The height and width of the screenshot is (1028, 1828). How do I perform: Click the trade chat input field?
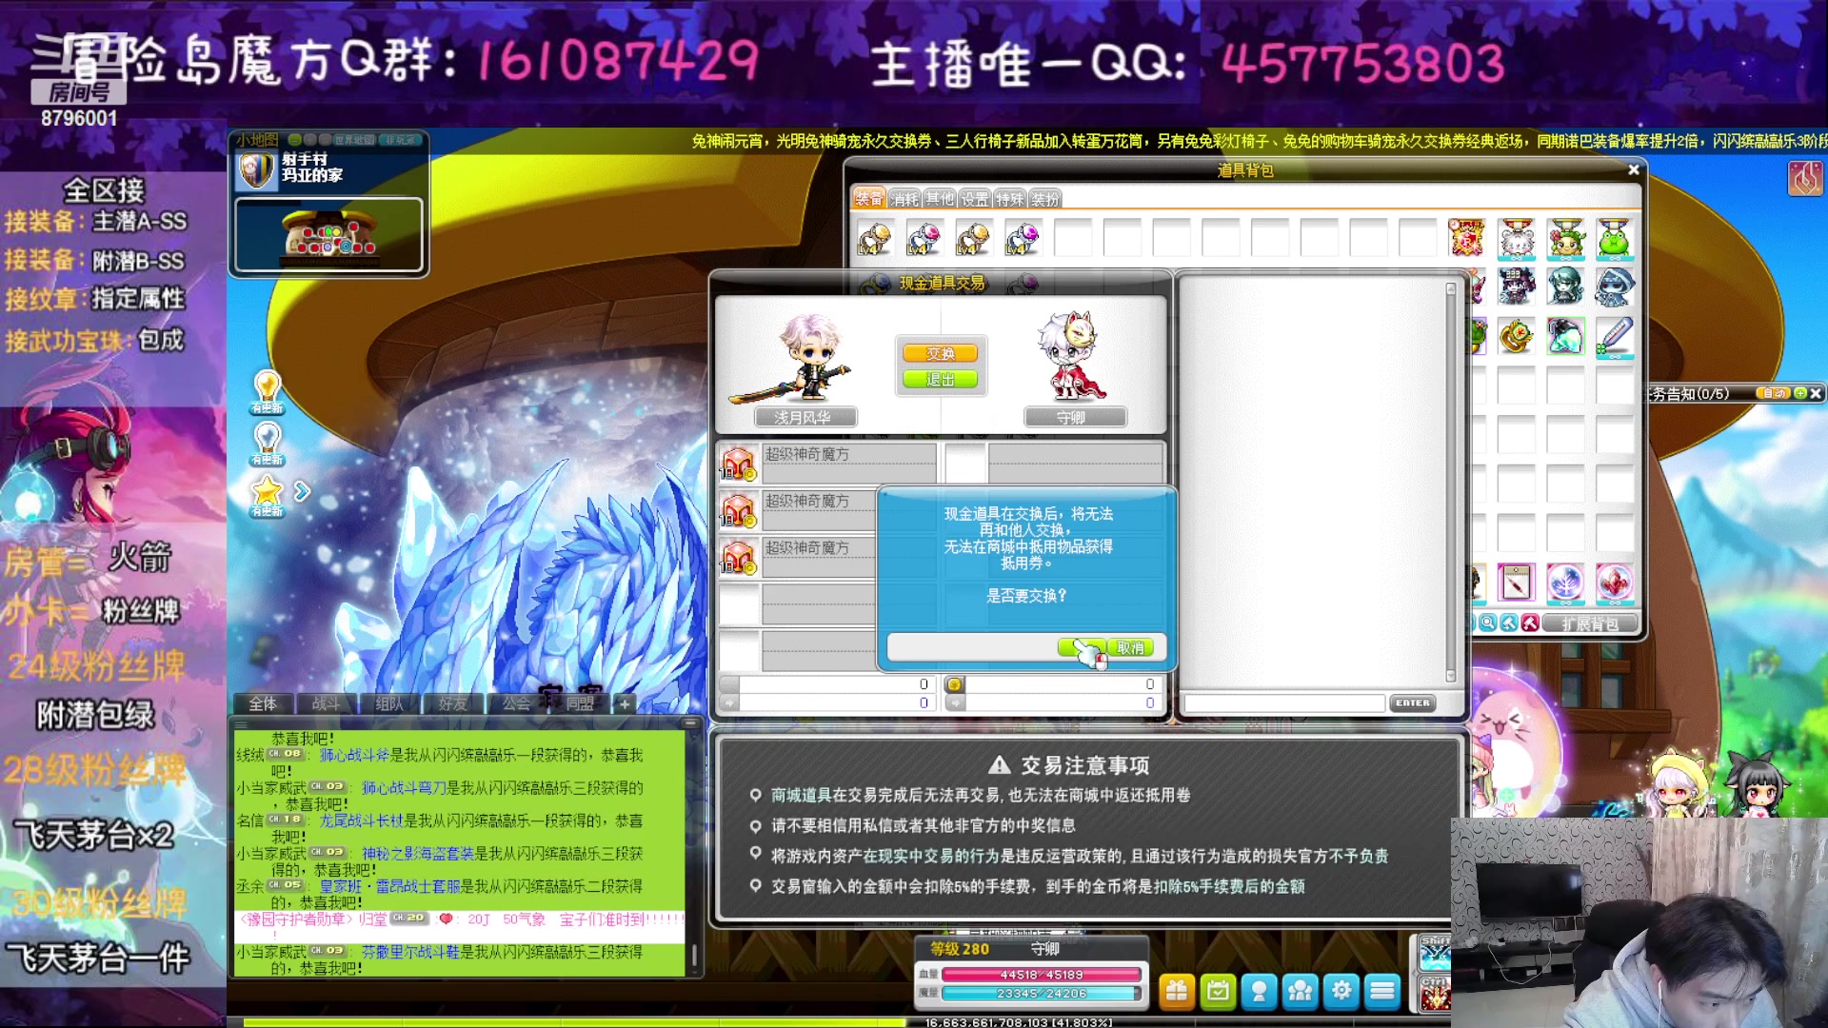coord(1284,703)
